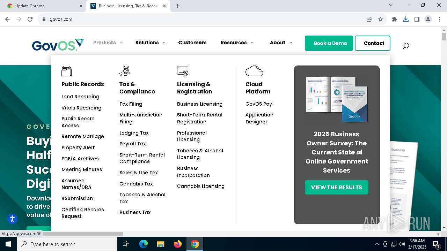Open a new browser tab
This screenshot has width=447, height=251.
[178, 6]
